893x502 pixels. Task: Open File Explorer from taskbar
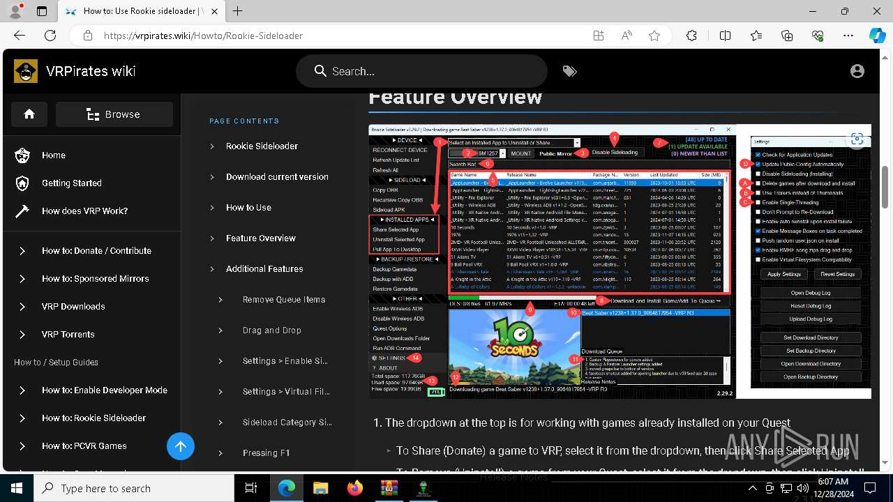tap(320, 488)
